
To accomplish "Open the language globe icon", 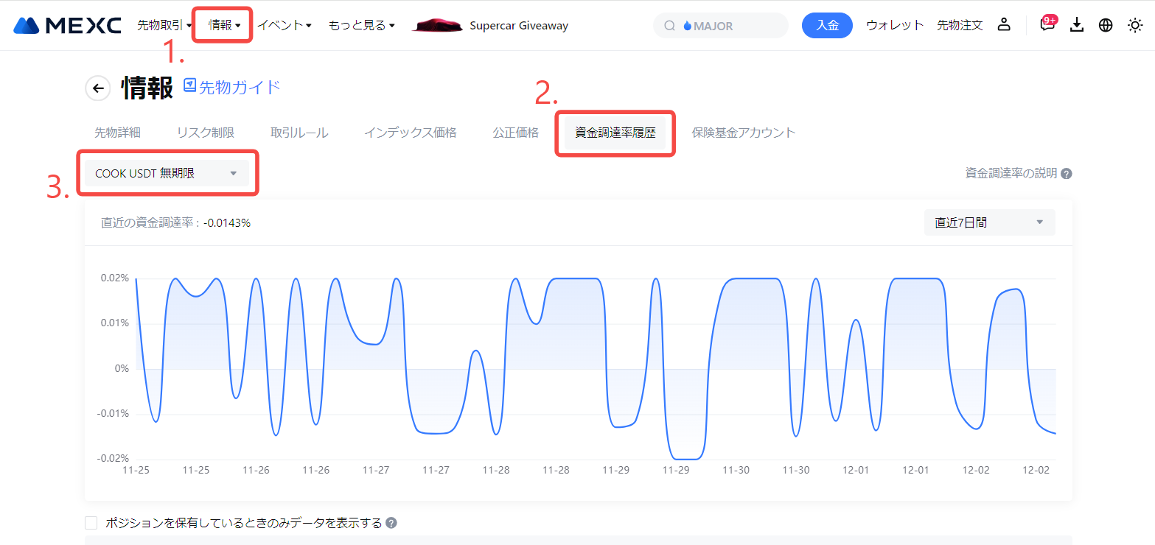I will coord(1106,25).
